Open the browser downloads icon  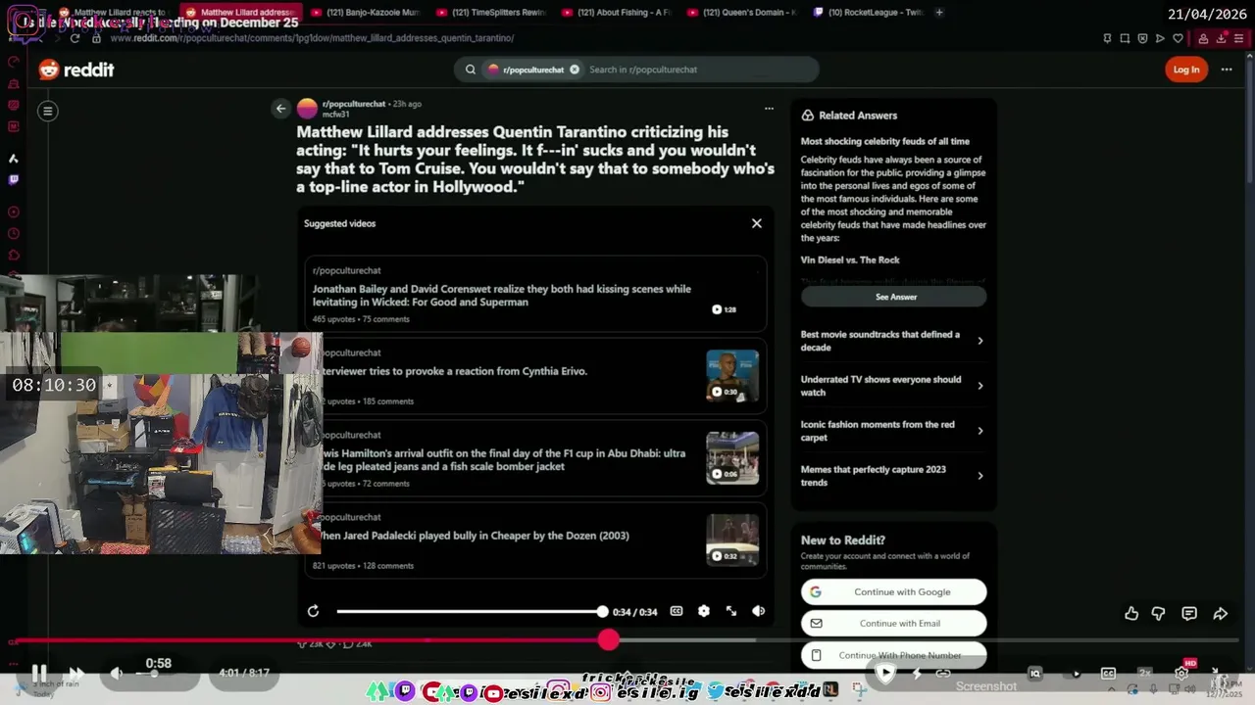click(1223, 38)
